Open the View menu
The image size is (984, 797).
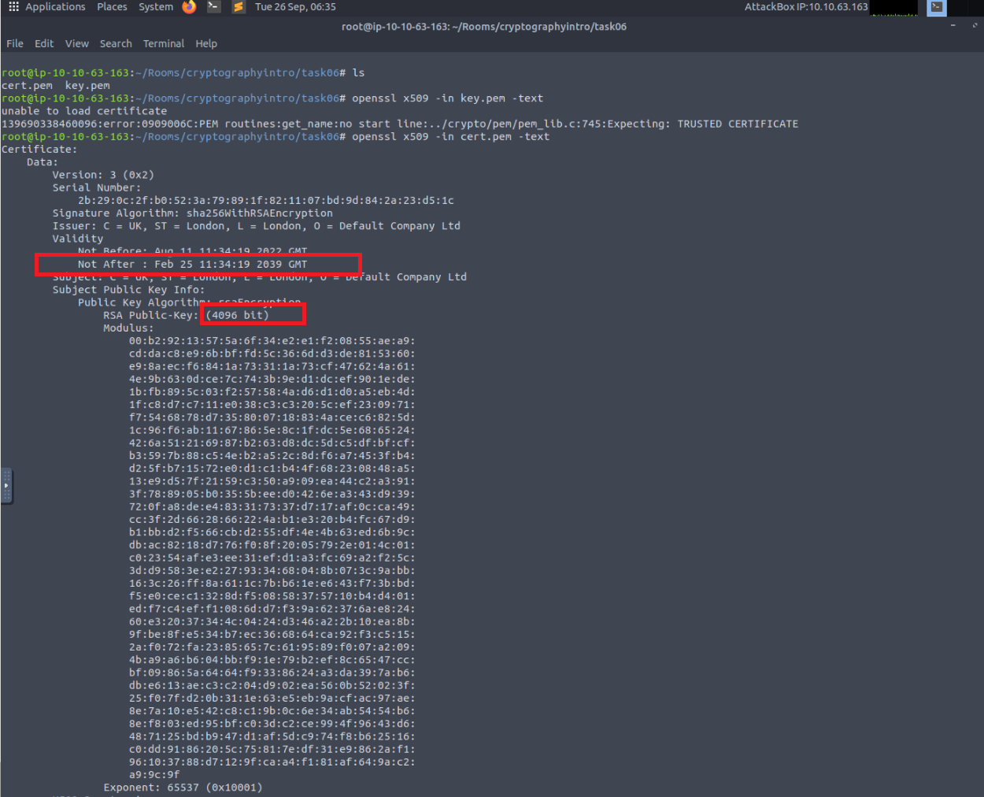[77, 43]
